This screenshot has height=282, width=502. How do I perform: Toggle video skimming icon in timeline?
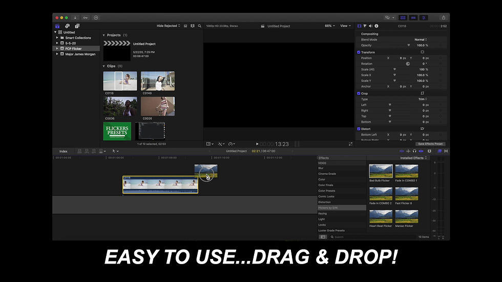tap(402, 151)
